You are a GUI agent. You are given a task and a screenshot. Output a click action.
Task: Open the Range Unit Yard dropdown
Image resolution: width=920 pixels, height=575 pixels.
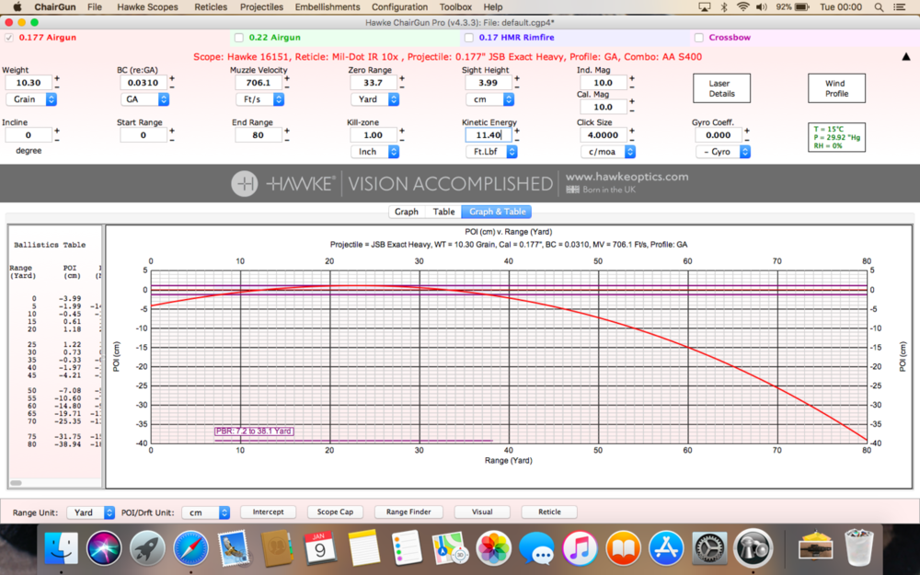tap(91, 512)
